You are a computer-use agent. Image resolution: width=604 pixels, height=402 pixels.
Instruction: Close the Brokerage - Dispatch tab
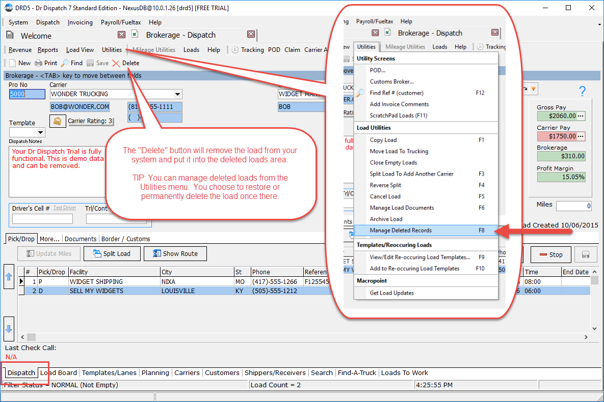coord(251,34)
